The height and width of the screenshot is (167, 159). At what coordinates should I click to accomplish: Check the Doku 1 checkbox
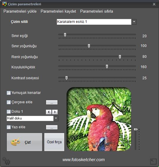pyautogui.click(x=9, y=112)
